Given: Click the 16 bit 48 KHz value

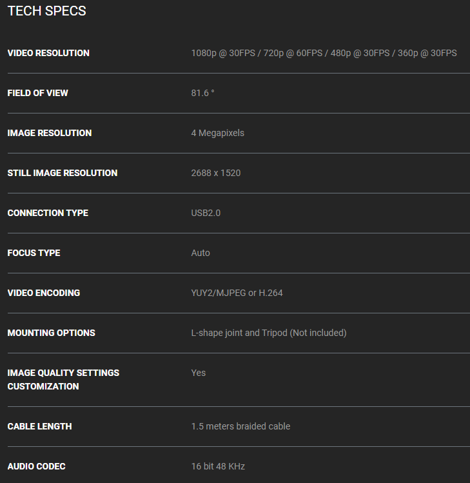Looking at the screenshot, I should (218, 466).
